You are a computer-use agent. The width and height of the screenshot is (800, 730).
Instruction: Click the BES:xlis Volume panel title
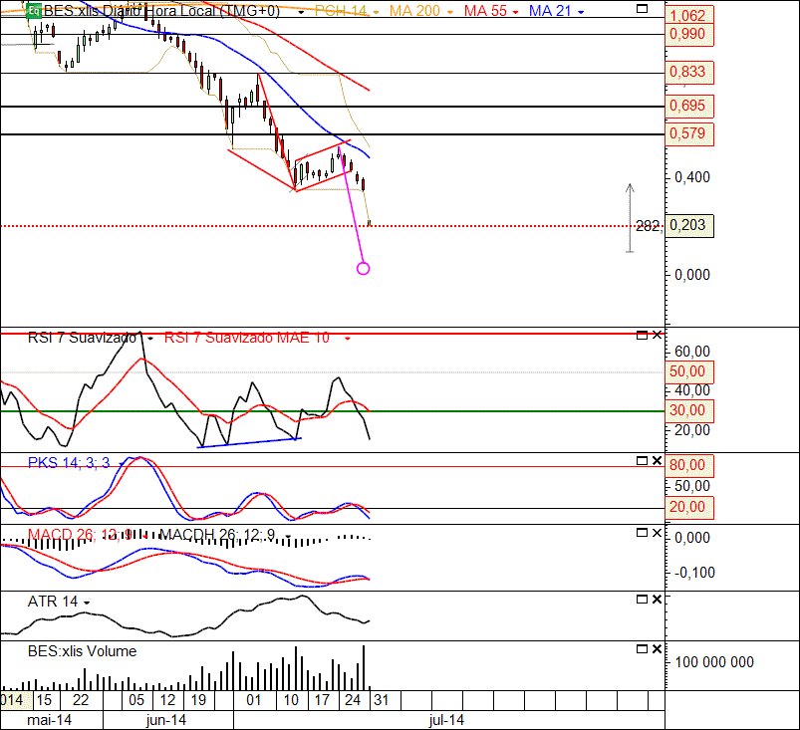[82, 651]
